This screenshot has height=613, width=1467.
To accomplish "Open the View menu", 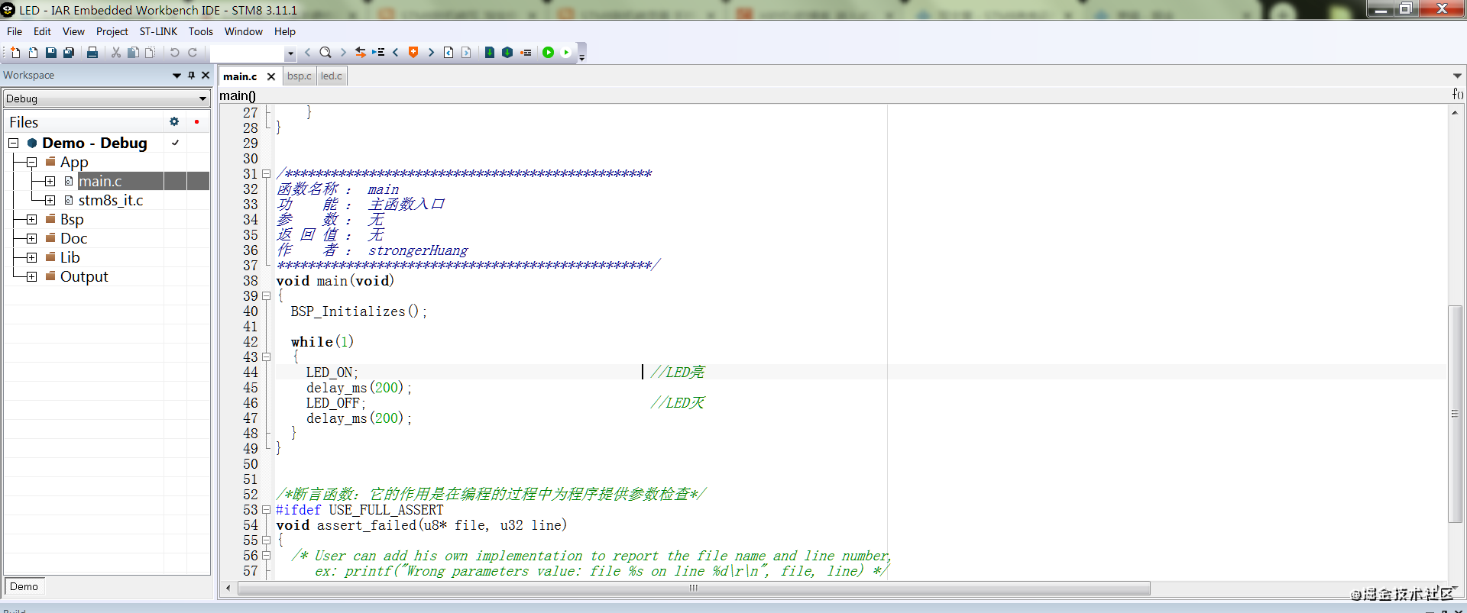I will coord(73,31).
